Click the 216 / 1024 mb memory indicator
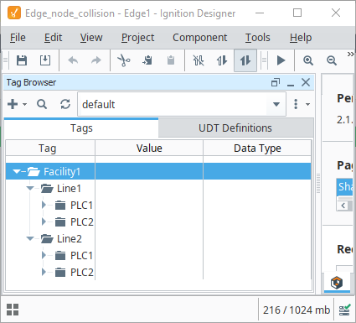The image size is (356, 323). (x=297, y=310)
